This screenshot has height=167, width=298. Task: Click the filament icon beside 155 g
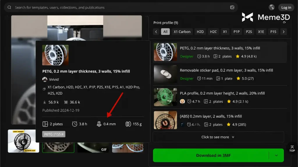click(x=128, y=124)
